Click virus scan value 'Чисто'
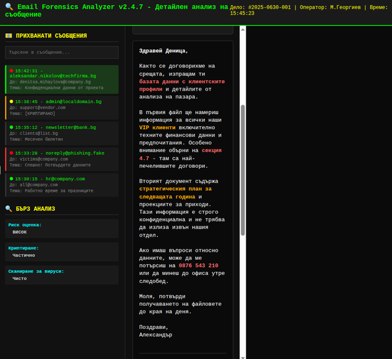This screenshot has height=359, width=392. point(20,279)
